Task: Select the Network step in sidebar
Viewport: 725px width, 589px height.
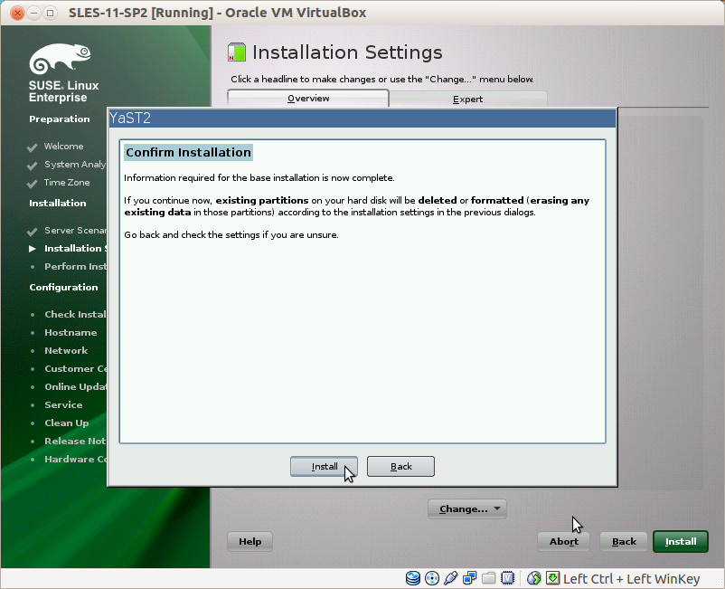Action: coord(66,350)
